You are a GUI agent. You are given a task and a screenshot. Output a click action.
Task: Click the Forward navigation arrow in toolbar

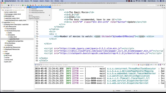click(x=60, y=5)
